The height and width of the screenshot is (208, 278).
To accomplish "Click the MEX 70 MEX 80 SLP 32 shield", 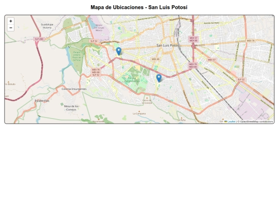I will coord(96,72).
